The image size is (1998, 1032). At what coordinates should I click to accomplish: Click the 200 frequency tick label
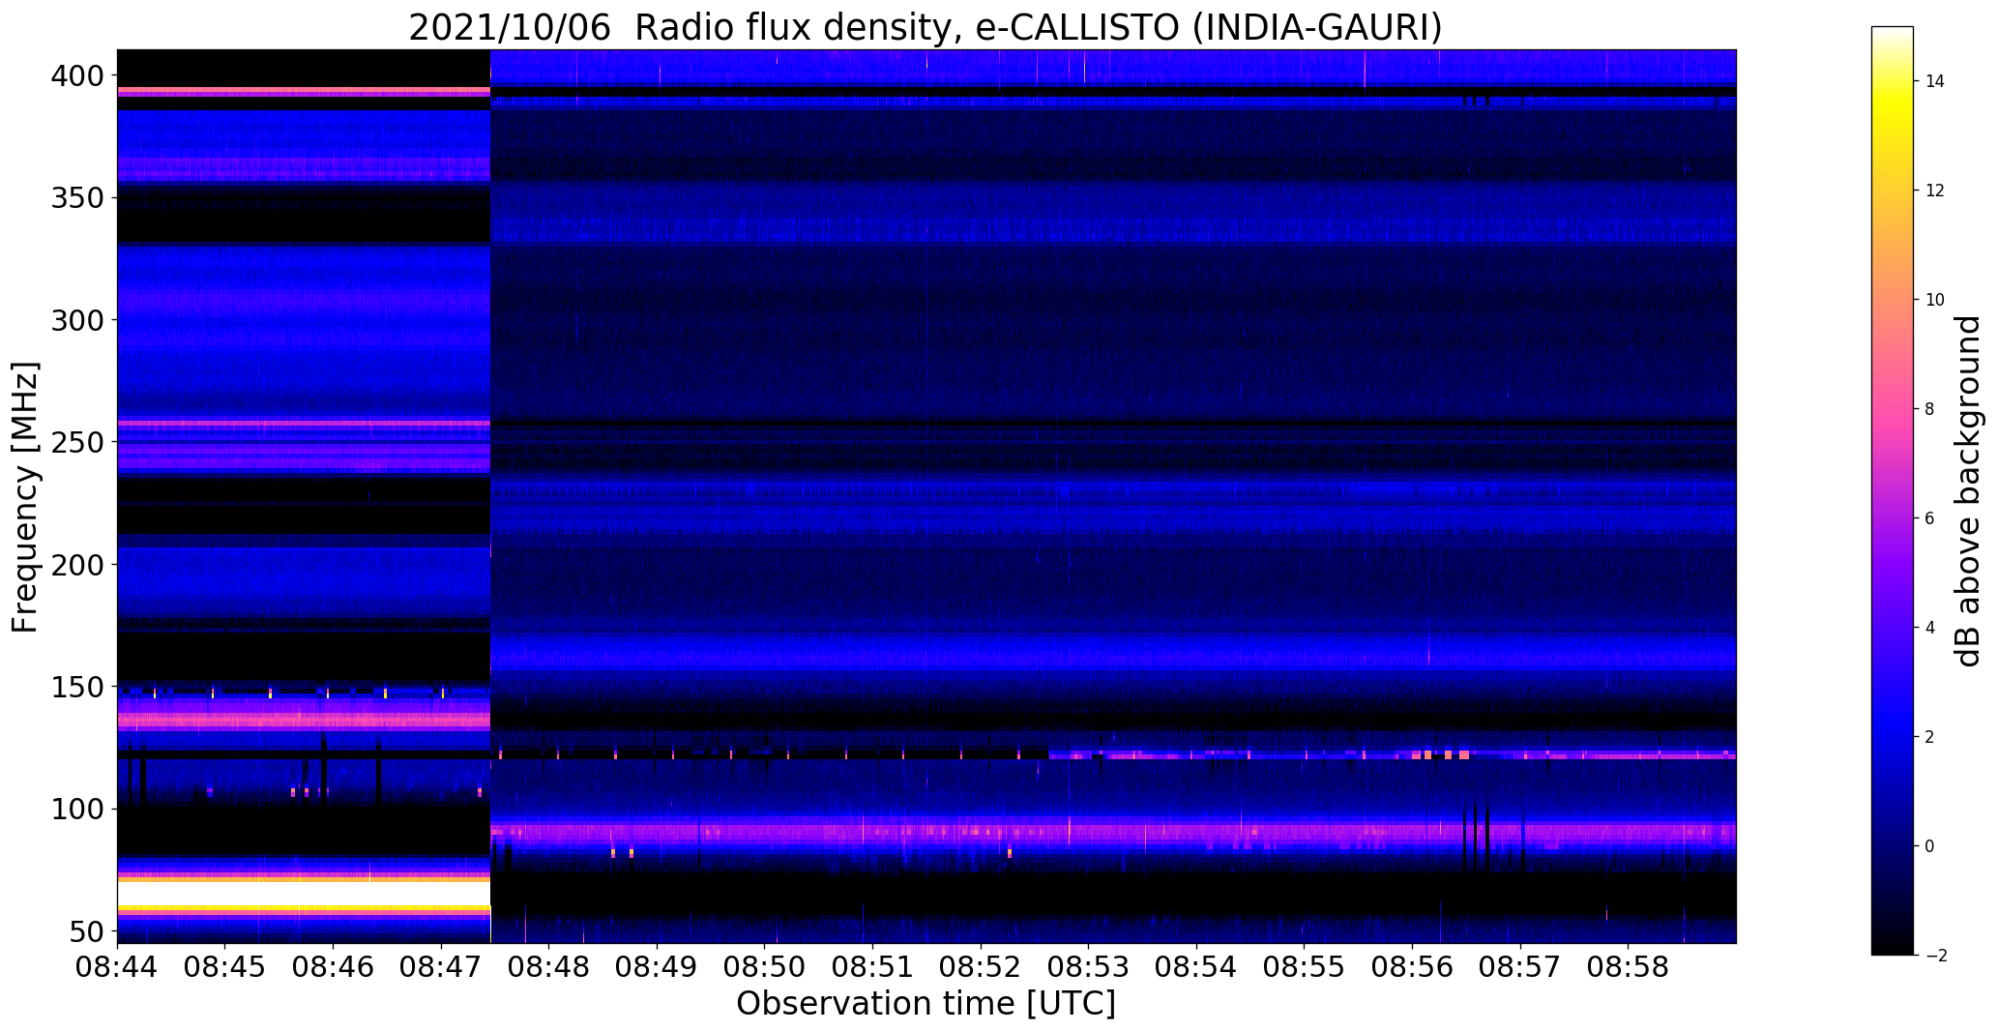(76, 564)
